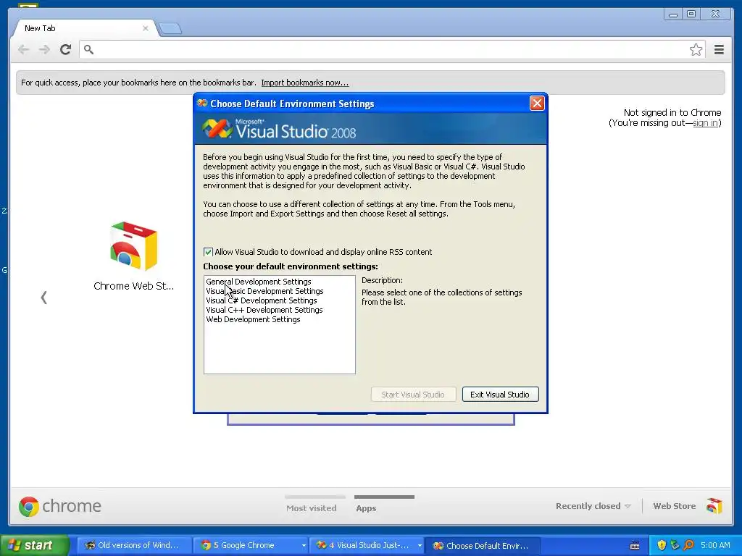The width and height of the screenshot is (742, 556).
Task: Select Visual Basic Development Settings
Action: 264,291
